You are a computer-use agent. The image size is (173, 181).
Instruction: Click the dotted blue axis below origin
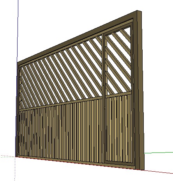pos(15,169)
